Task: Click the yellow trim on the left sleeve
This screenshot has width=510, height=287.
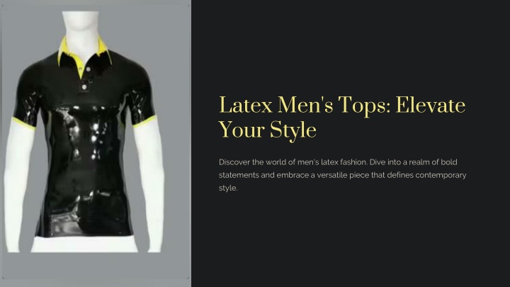Action: tap(23, 123)
